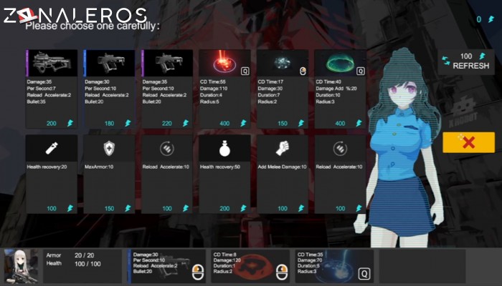Click the MaxArmor 10 shield icon
Image resolution: width=502 pixels, height=286 pixels.
coord(109,149)
